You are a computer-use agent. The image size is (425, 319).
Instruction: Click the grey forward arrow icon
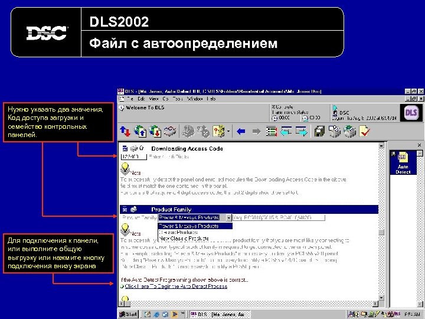256,132
